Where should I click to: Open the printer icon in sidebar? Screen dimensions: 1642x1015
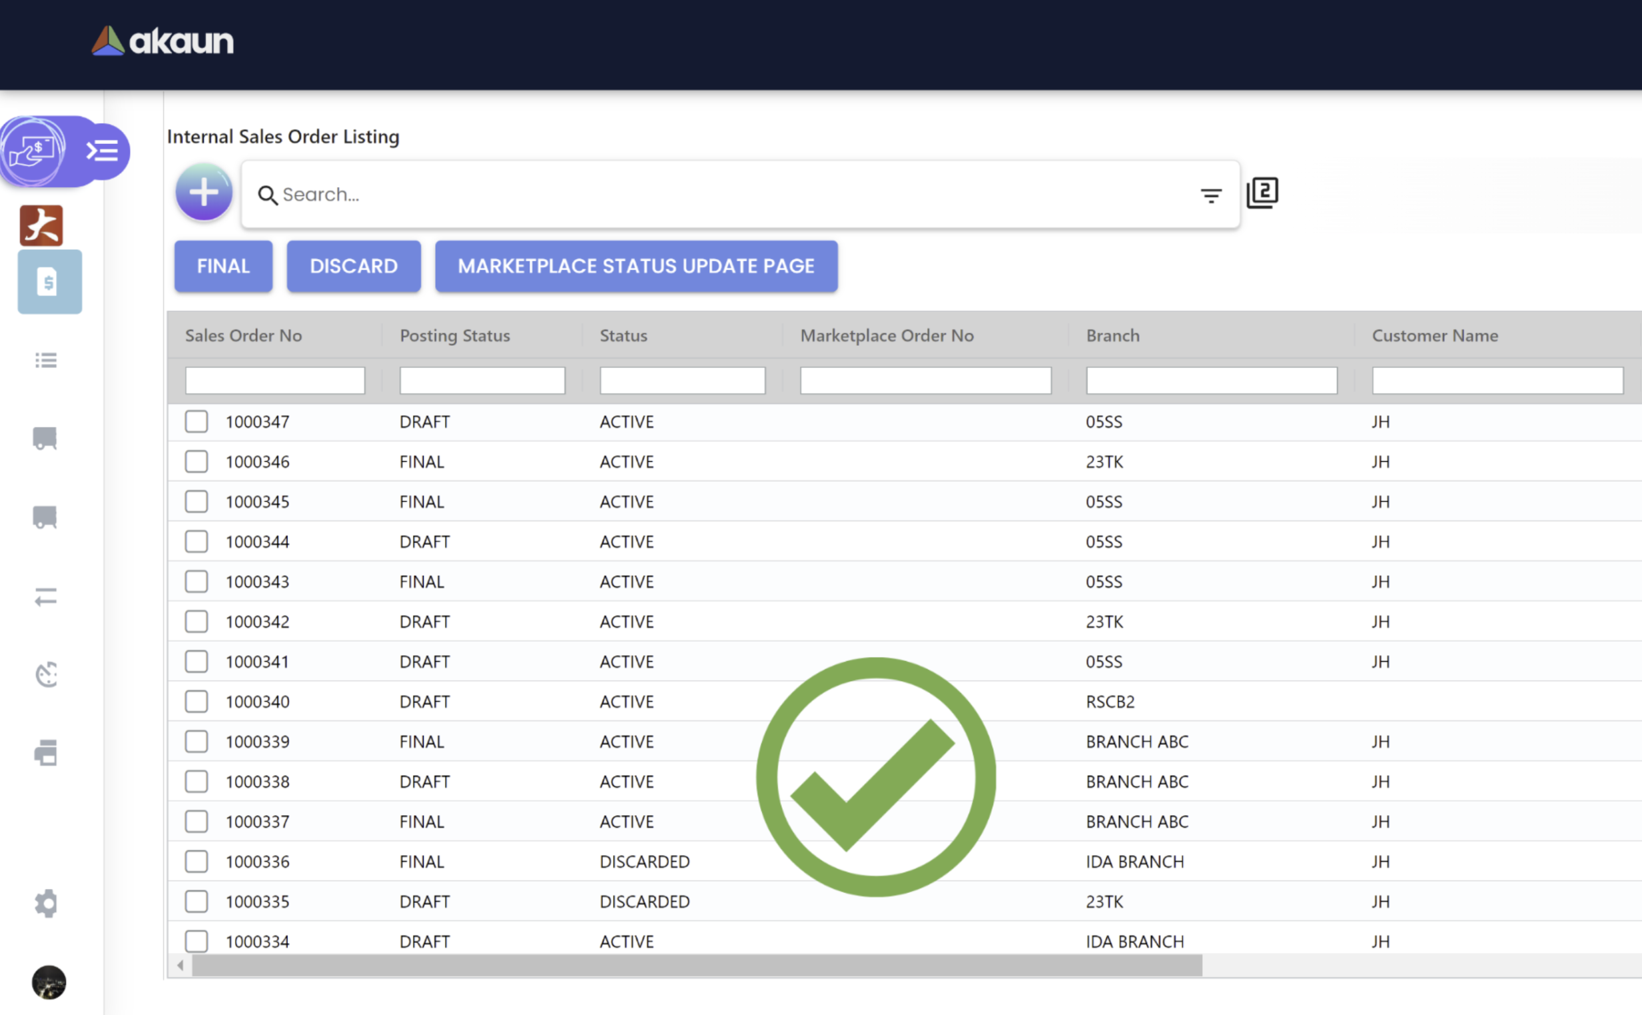point(45,752)
